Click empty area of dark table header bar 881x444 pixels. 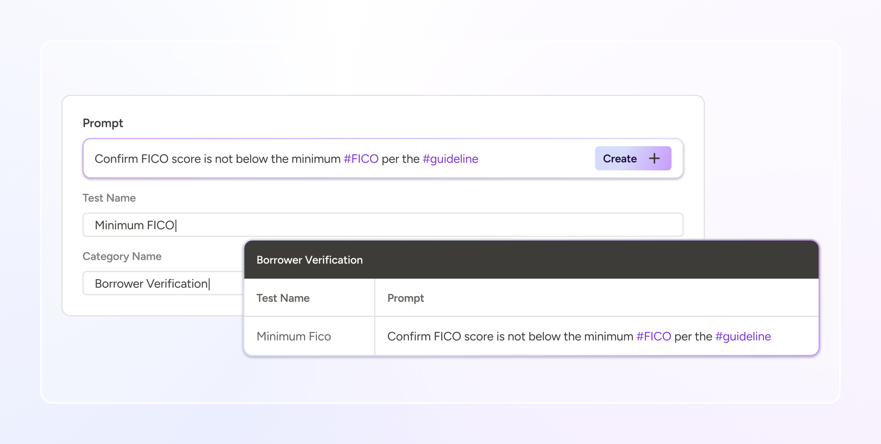pos(599,260)
